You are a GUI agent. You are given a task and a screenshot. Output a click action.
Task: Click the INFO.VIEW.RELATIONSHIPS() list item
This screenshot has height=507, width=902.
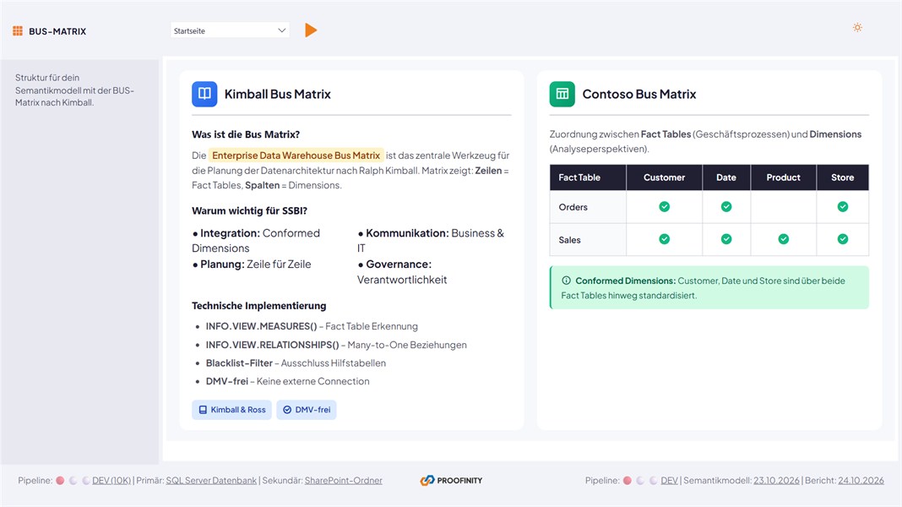[336, 345]
